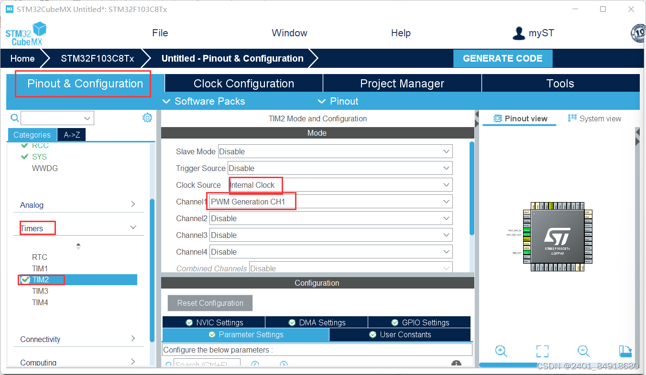
Task: Open the Trigger Source dropdown
Action: point(340,168)
